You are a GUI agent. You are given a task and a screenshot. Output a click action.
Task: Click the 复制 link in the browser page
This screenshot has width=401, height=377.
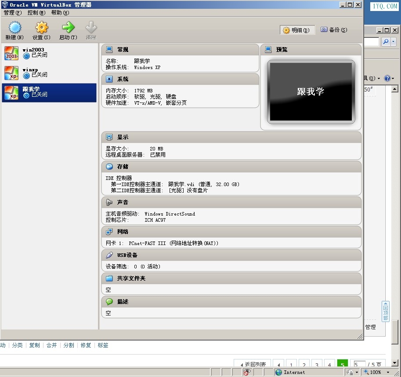point(35,345)
